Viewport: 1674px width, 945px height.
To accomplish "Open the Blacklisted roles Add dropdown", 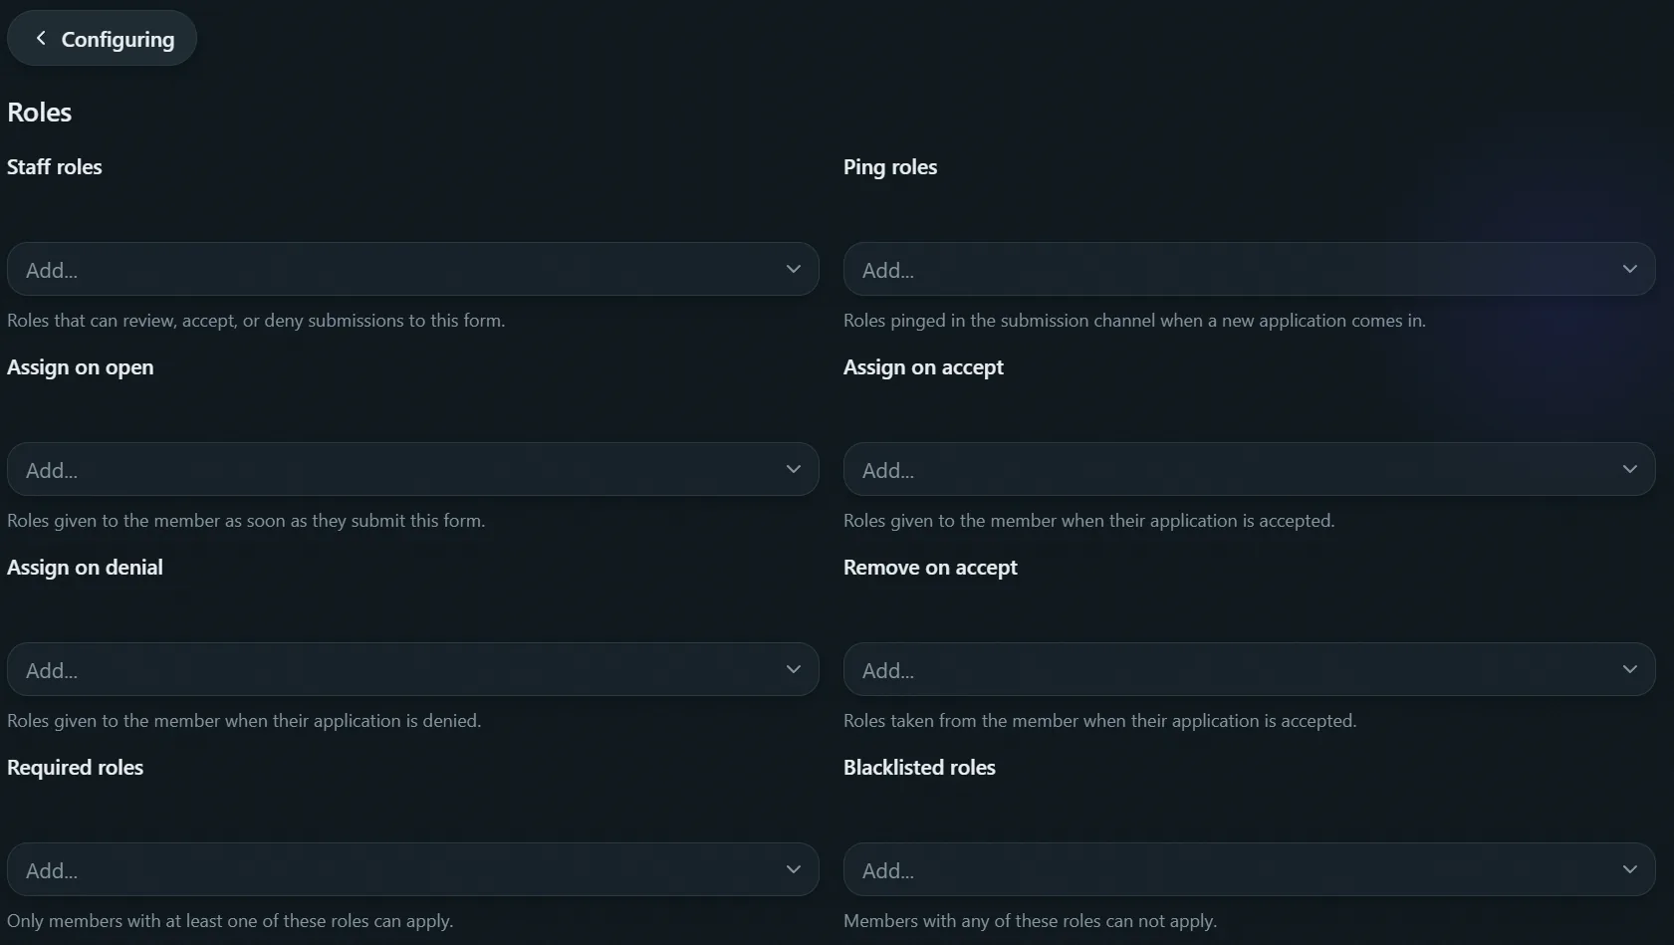I will point(1249,869).
